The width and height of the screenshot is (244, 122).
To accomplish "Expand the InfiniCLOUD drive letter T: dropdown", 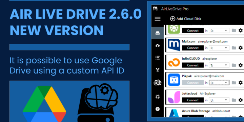I will pos(219,65).
